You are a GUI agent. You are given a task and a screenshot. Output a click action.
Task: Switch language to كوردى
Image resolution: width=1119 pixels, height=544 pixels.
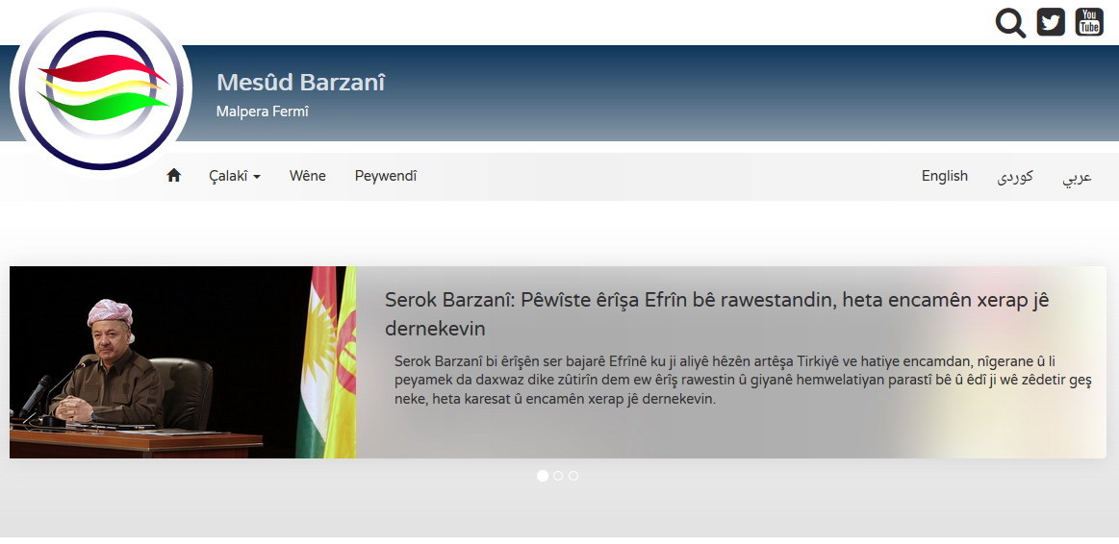point(1015,177)
